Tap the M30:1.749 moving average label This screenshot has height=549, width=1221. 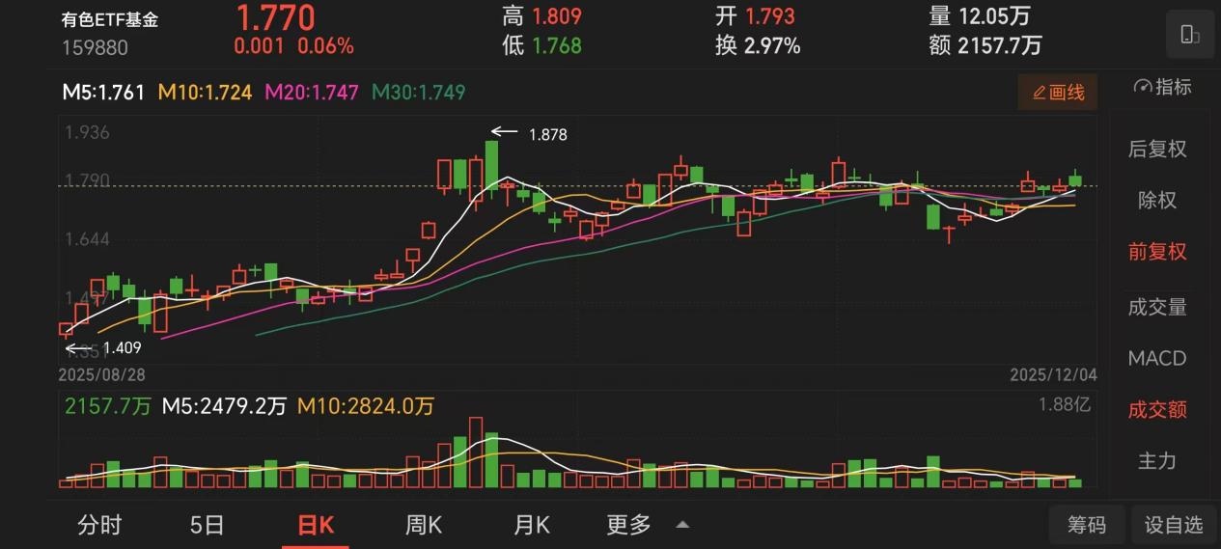point(419,93)
